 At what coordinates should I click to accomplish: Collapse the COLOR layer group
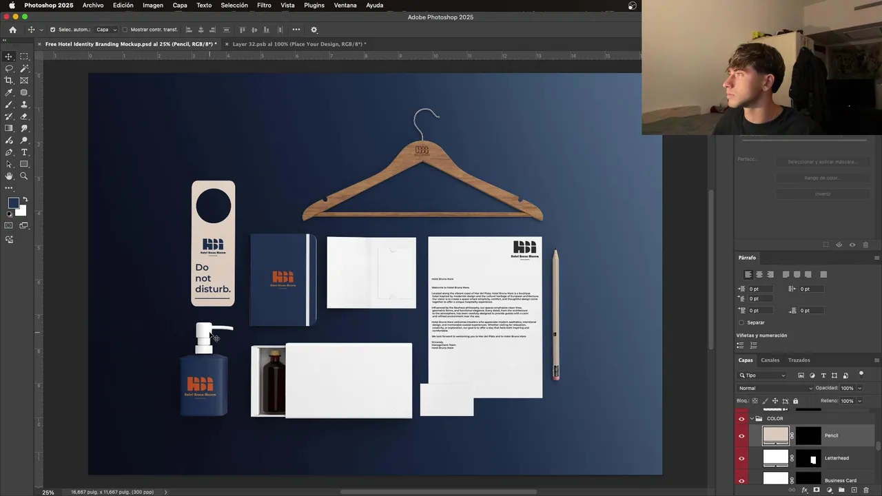click(752, 419)
